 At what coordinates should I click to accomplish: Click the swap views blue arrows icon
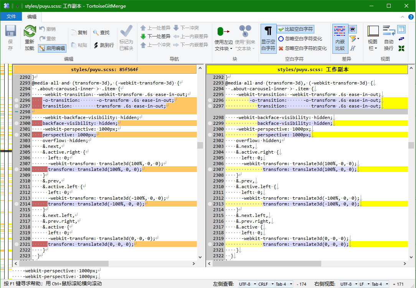pyautogui.click(x=401, y=39)
